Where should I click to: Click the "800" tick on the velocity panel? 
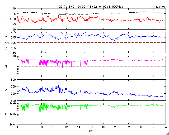click(13, 80)
